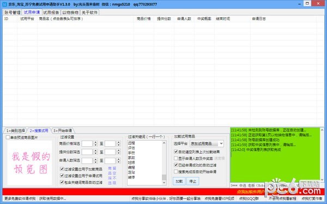Click the green log panel's scroll-up arrow
The width and height of the screenshot is (327, 204).
pyautogui.click(x=322, y=130)
